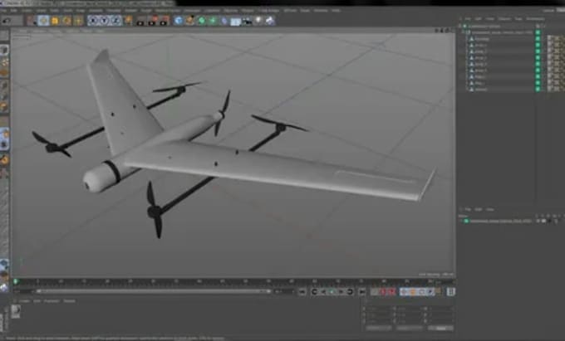Open the Create menu in main menu bar
Image resolution: width=565 pixels, height=341 pixels.
27,11
